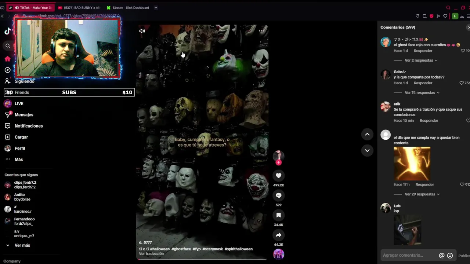
Task: Open the TikTok search magnifier in sidebar
Action: coord(7,45)
